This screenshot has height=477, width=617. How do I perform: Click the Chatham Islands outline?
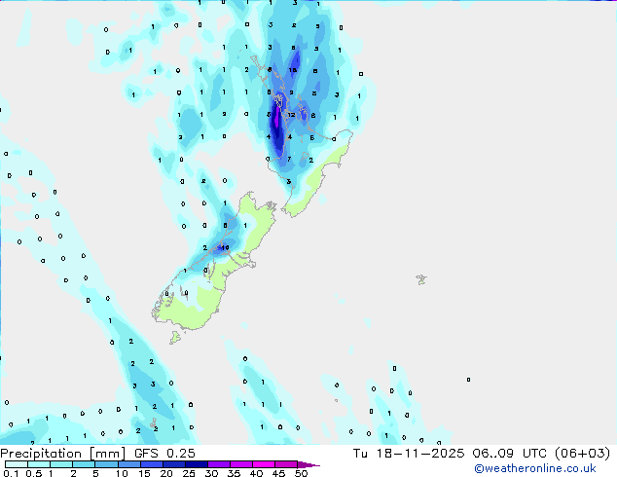point(421,279)
